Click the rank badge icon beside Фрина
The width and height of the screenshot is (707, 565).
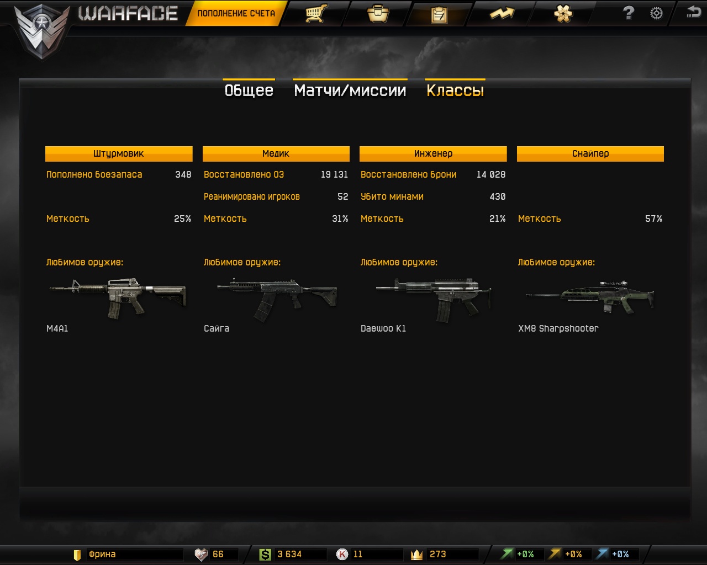77,555
